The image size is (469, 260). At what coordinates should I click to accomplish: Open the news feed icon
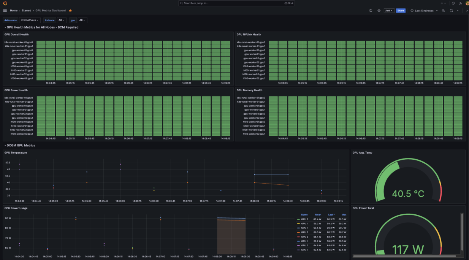(460, 3)
